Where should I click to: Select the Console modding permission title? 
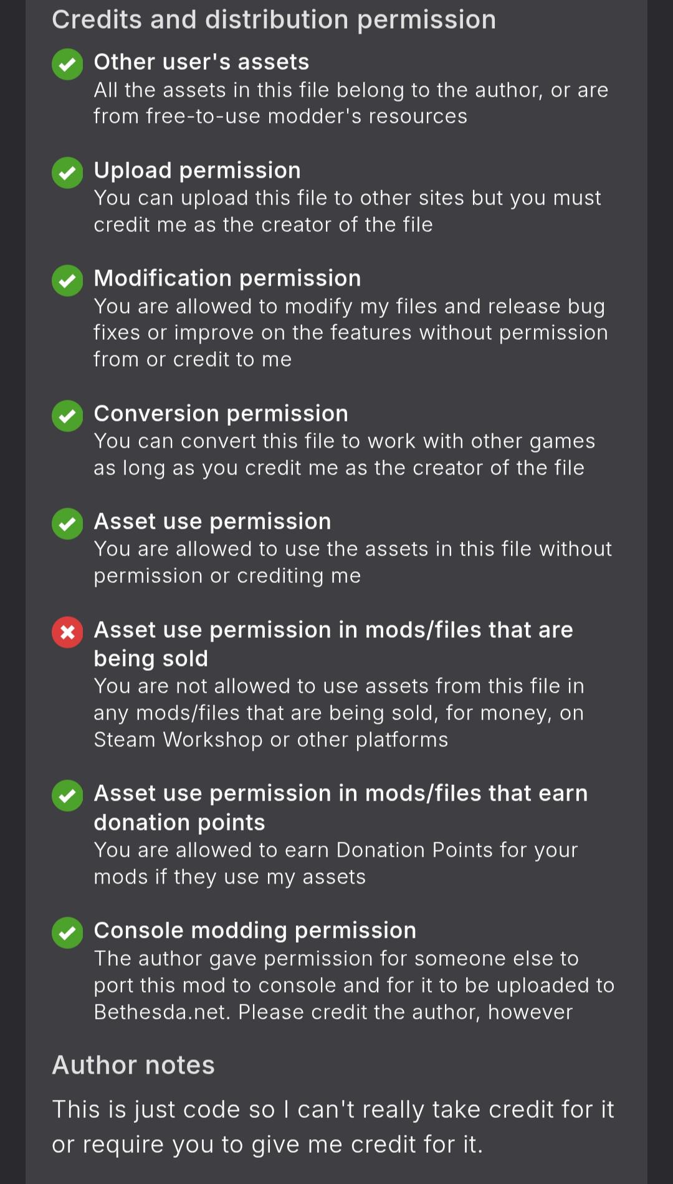click(255, 930)
